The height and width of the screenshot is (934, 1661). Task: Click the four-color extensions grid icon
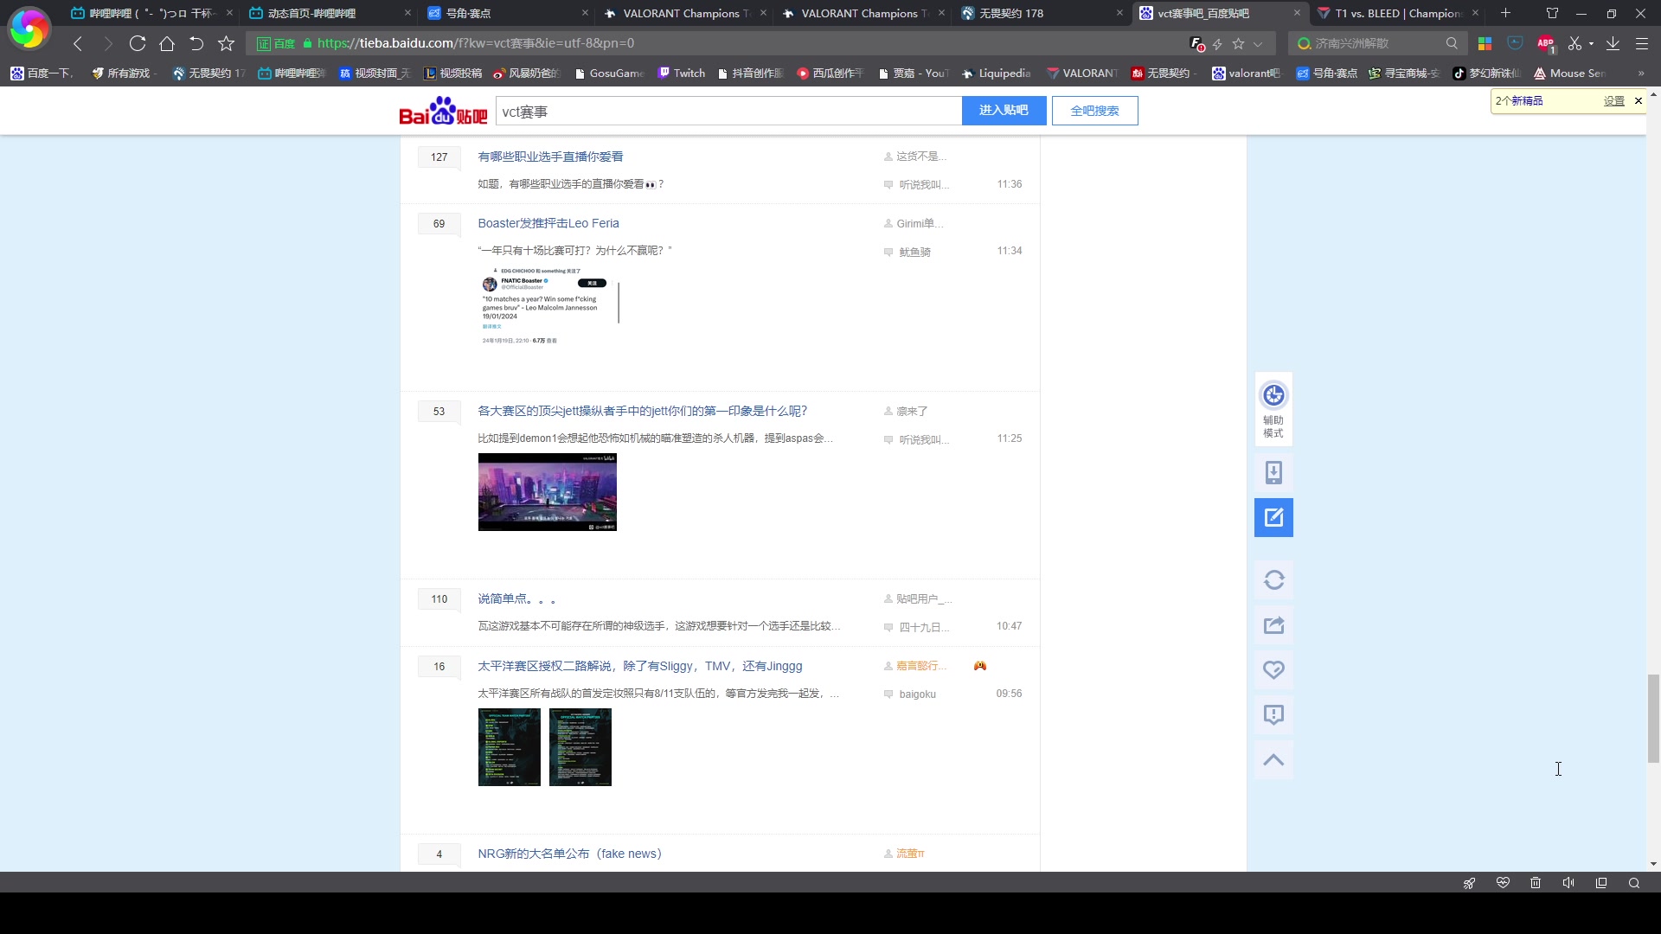tap(1485, 43)
